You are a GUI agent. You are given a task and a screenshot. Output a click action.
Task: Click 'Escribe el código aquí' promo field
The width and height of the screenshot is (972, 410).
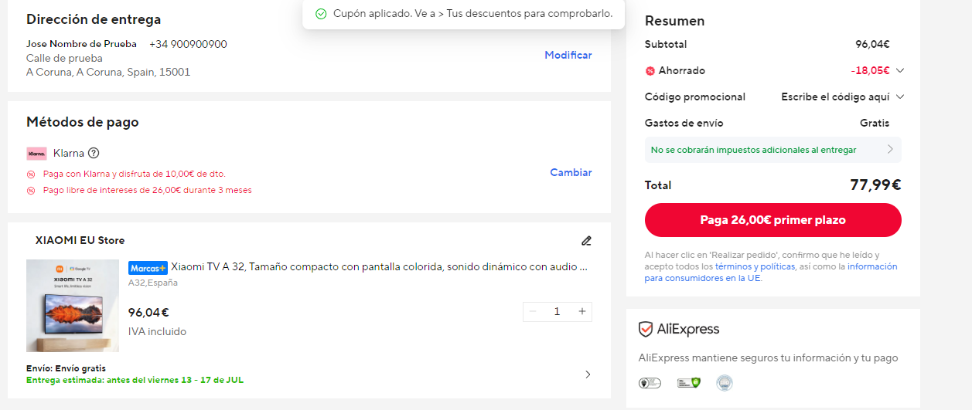pyautogui.click(x=835, y=97)
